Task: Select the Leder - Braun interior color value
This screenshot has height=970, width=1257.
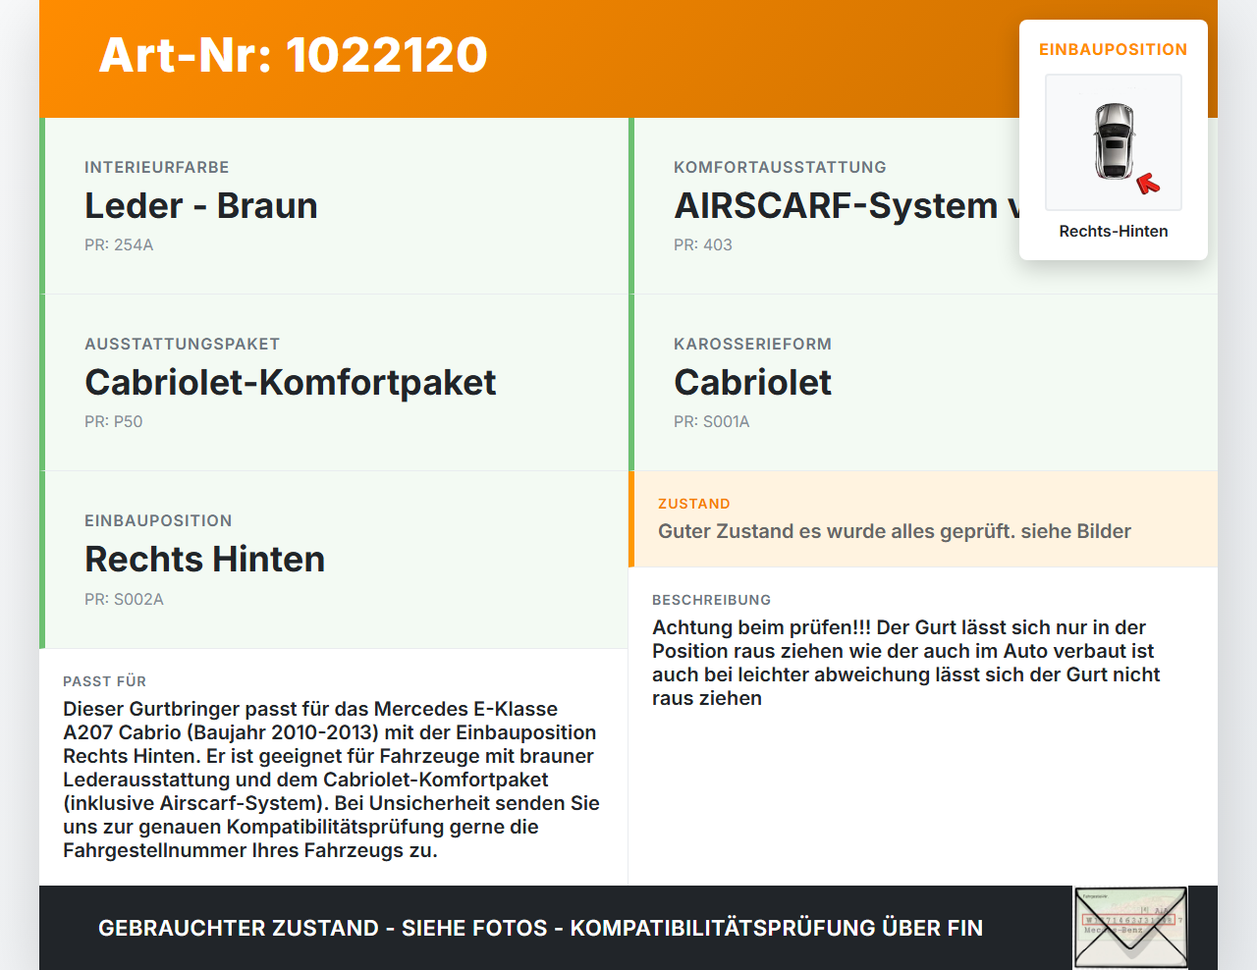Action: tap(201, 205)
